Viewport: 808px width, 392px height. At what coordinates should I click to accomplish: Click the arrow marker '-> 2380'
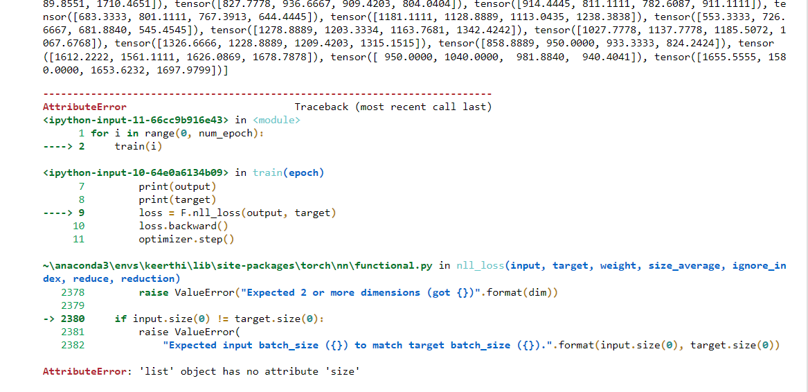[x=64, y=319]
